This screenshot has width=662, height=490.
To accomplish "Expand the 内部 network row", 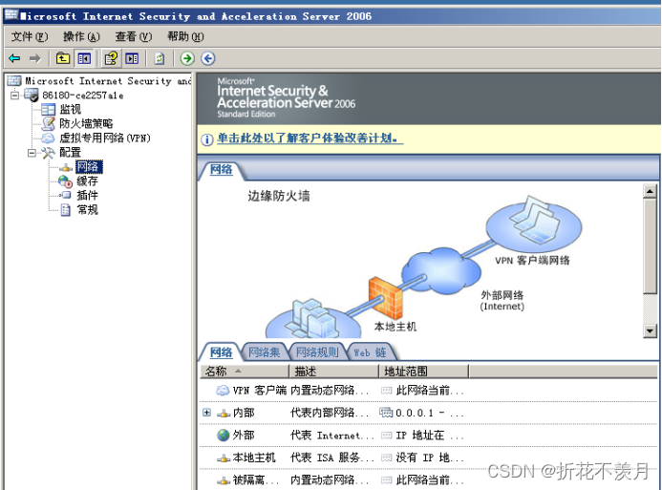I will coord(206,413).
